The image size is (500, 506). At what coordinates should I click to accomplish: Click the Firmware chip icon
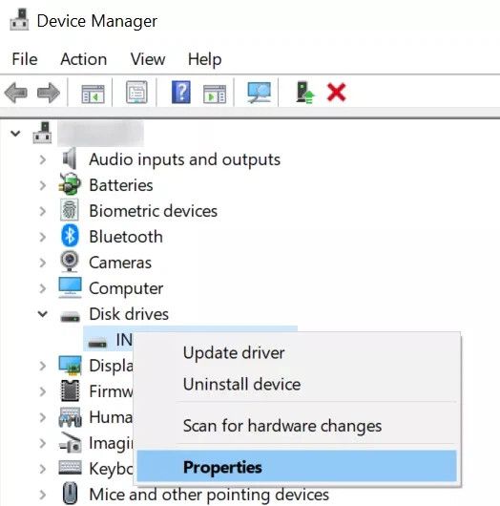(x=70, y=390)
